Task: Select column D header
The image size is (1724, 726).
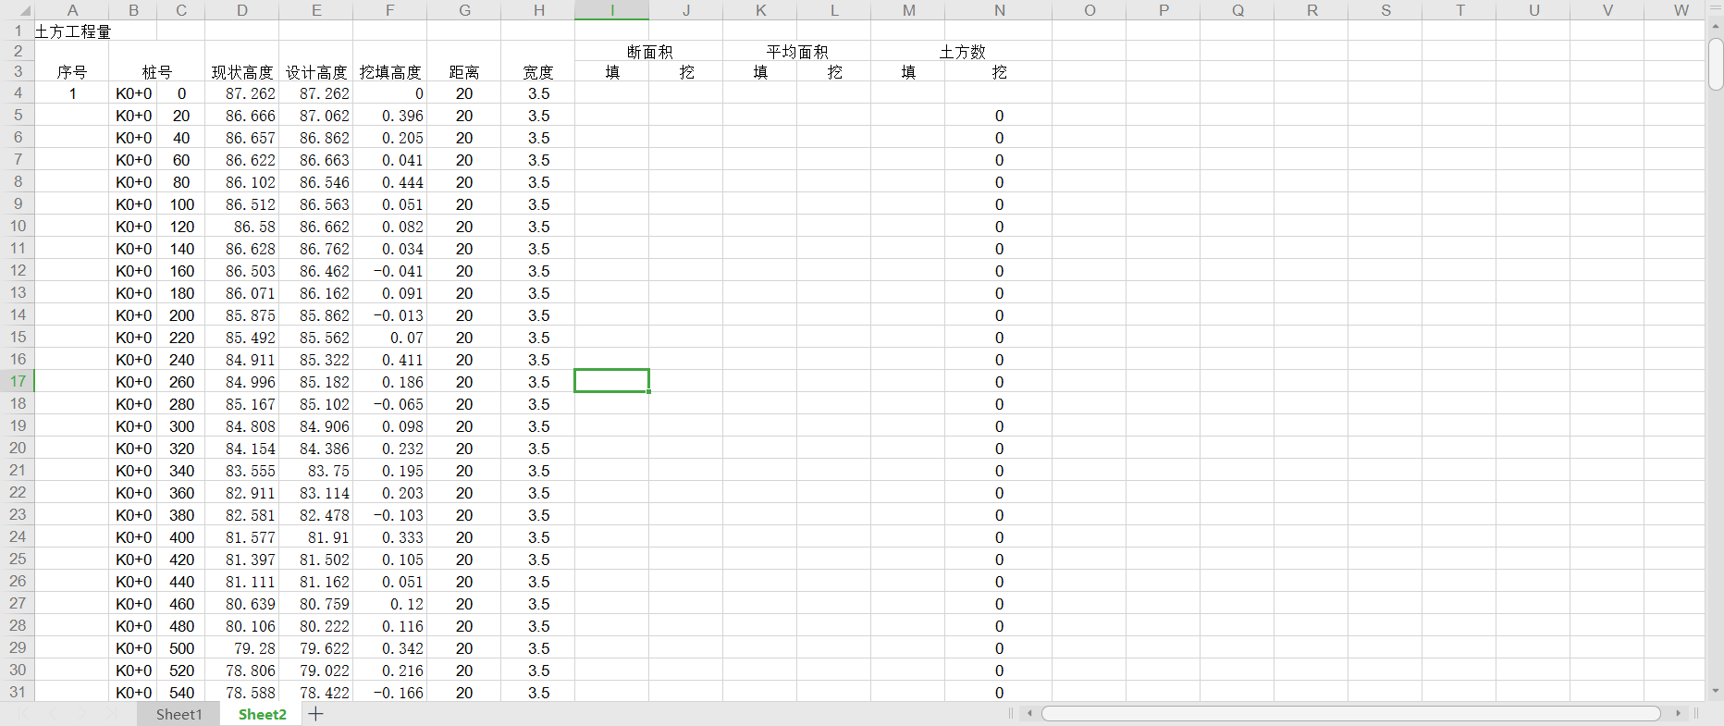Action: pyautogui.click(x=242, y=10)
